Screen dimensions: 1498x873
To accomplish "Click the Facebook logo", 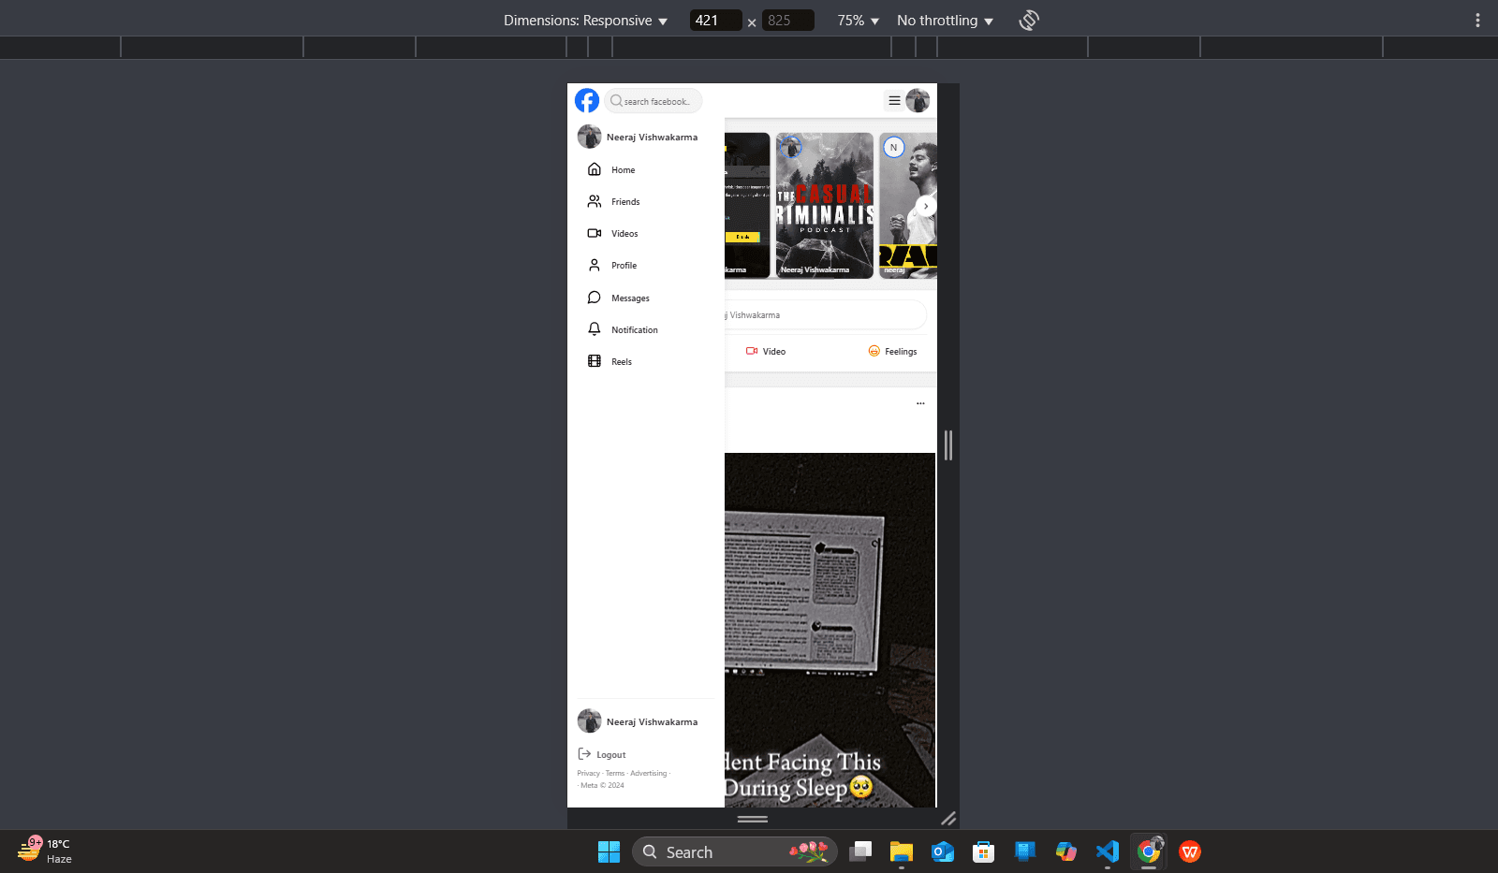I will point(587,100).
